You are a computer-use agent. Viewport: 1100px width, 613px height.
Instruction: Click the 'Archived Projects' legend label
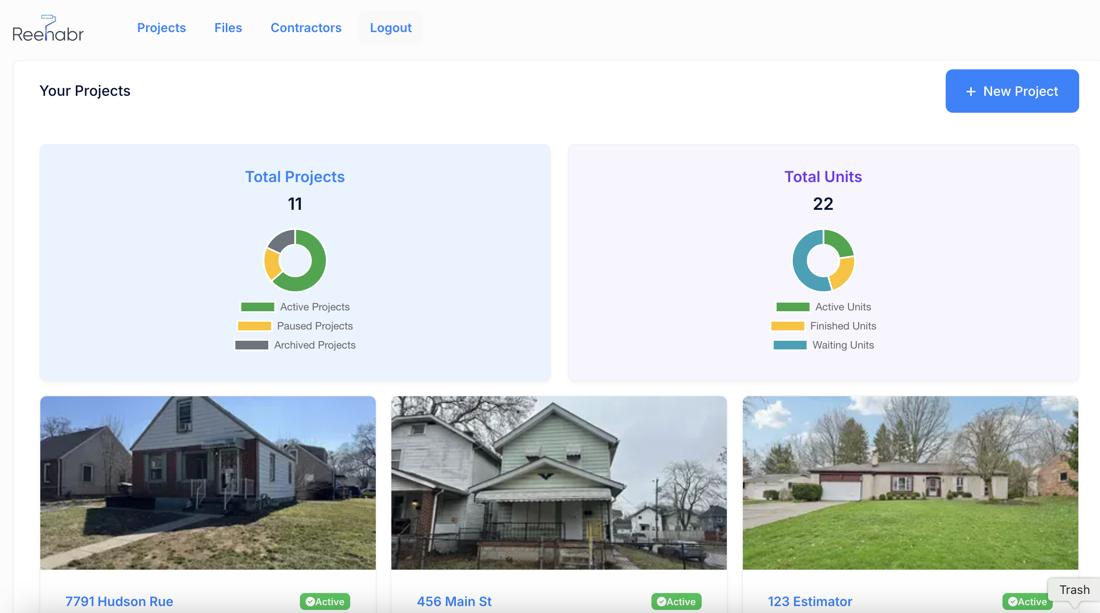pyautogui.click(x=315, y=345)
